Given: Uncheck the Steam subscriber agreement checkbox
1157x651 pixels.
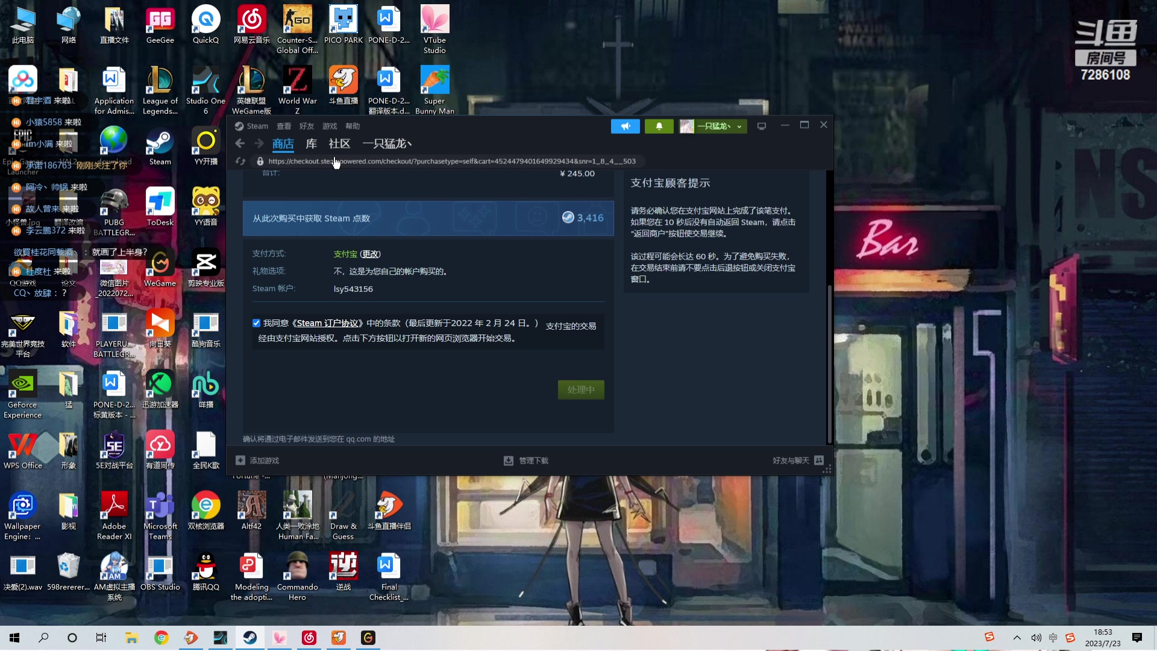Looking at the screenshot, I should point(256,323).
